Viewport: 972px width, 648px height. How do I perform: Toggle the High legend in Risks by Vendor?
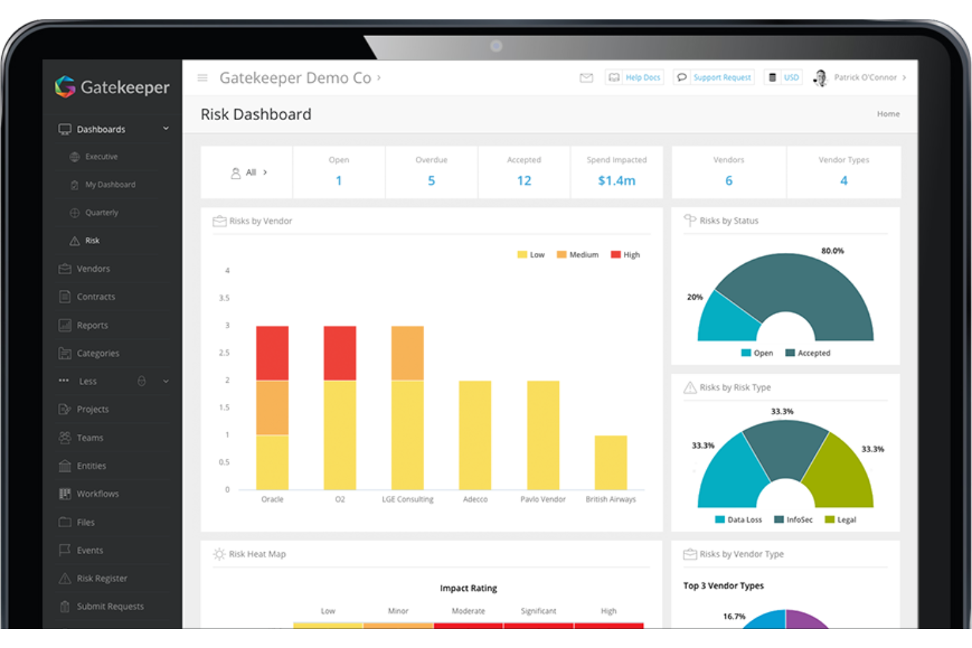coord(625,254)
